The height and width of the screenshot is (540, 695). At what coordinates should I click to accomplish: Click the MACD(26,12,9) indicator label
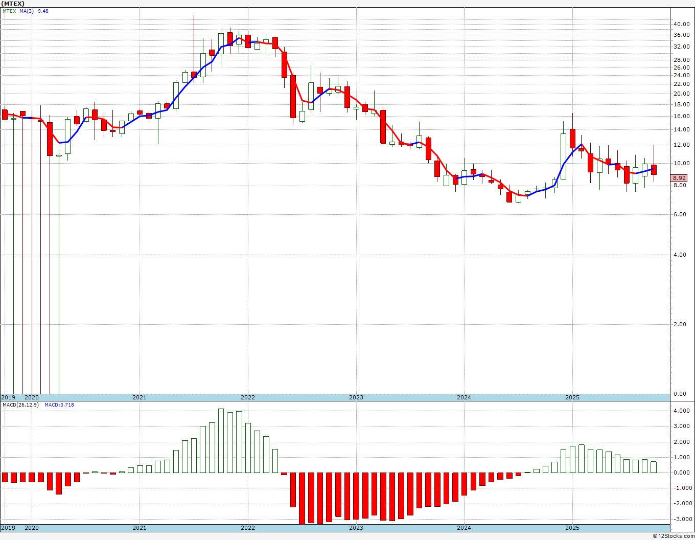20,405
